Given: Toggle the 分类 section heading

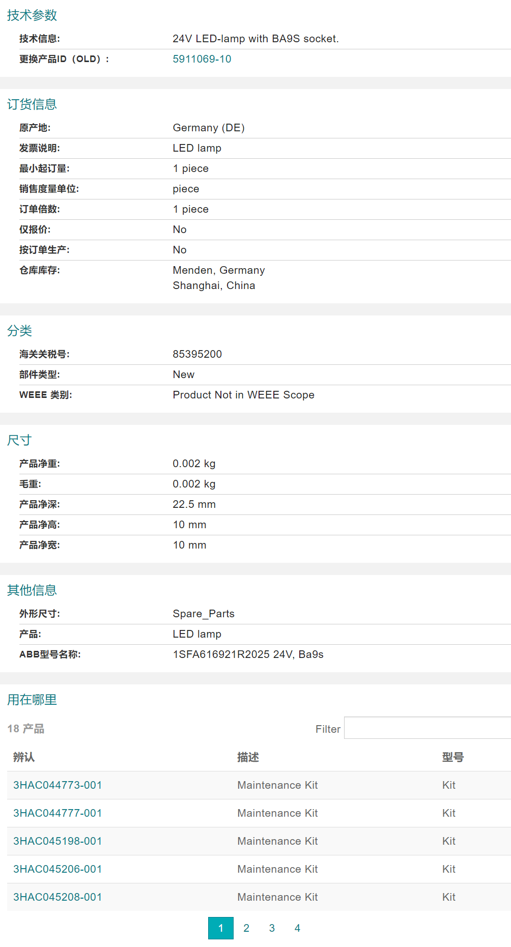Looking at the screenshot, I should coord(19,331).
